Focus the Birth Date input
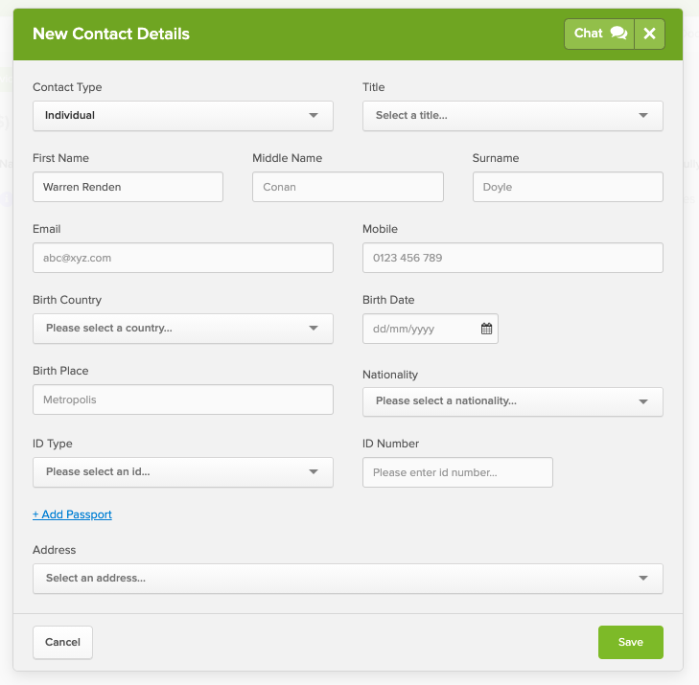This screenshot has width=699, height=685. (x=420, y=329)
